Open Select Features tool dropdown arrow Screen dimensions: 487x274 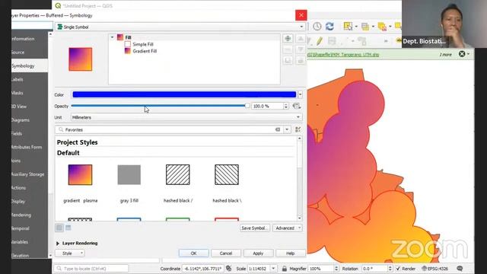[356, 27]
